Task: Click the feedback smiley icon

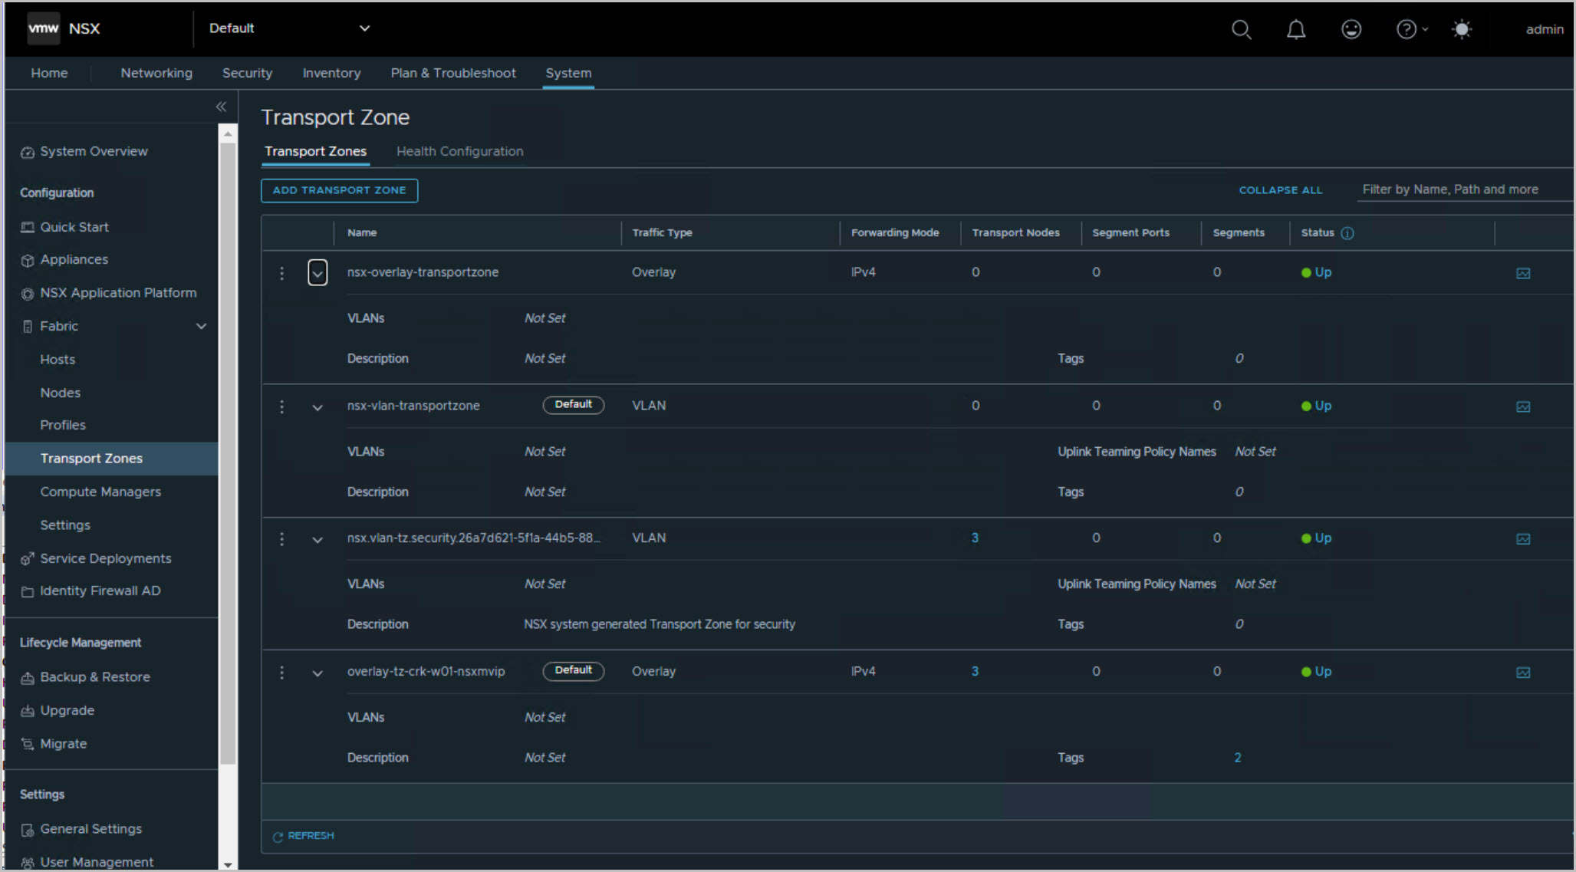Action: 1351,29
